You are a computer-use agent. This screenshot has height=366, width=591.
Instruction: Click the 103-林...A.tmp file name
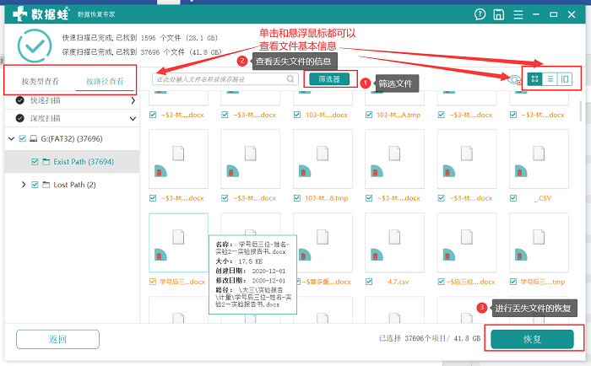pyautogui.click(x=399, y=115)
